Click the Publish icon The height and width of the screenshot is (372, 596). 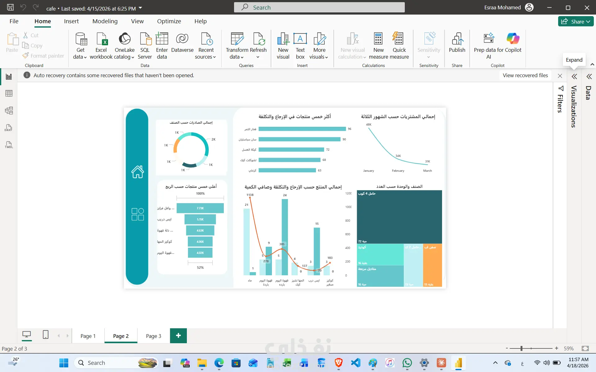click(x=457, y=39)
